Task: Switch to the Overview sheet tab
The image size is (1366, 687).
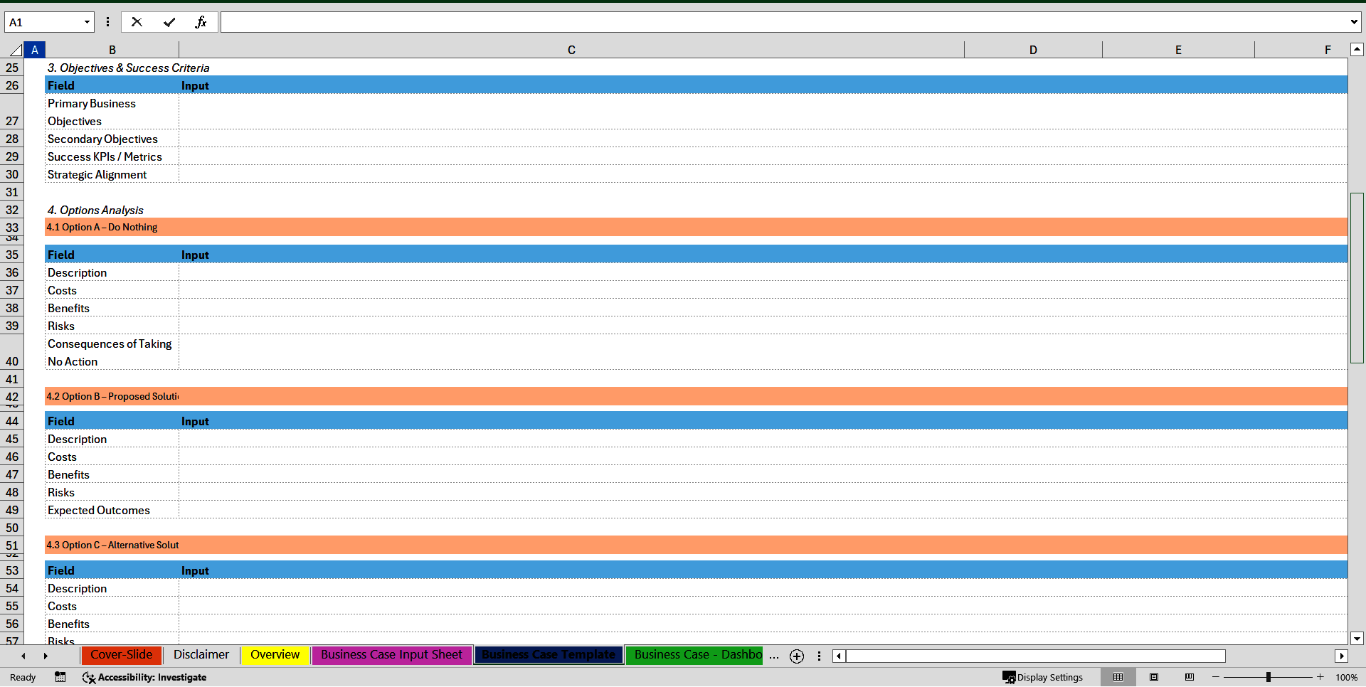Action: pos(275,655)
